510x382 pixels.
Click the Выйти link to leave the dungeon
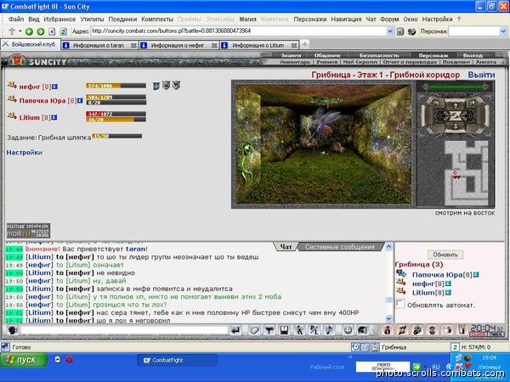[481, 75]
